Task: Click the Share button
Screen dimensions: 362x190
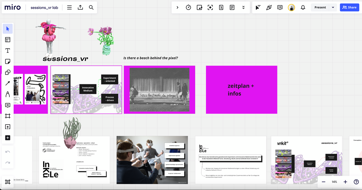Action: point(349,8)
